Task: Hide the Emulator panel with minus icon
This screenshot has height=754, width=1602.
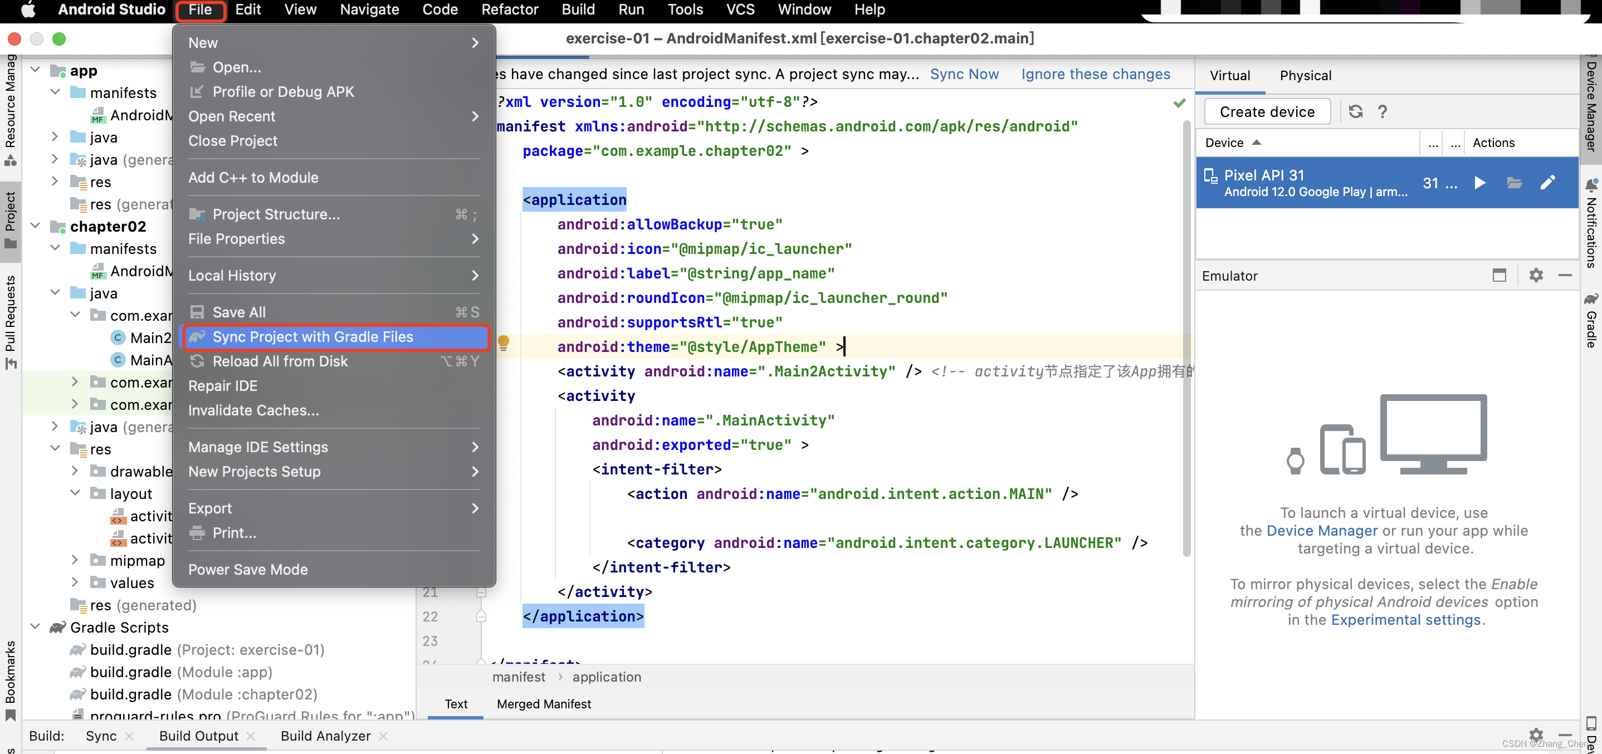Action: (x=1565, y=275)
